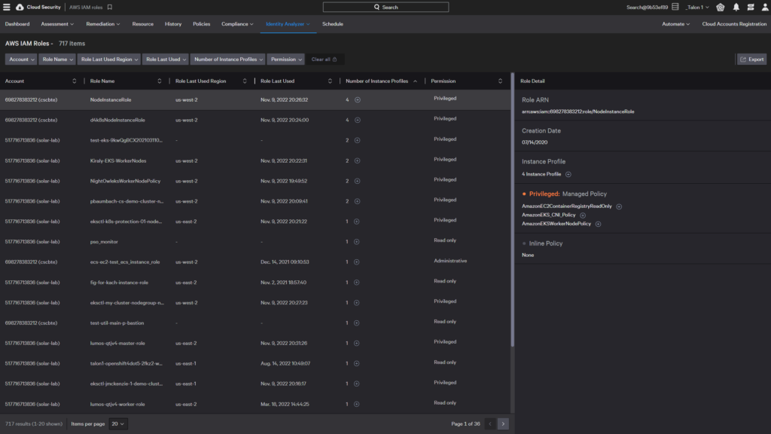
Task: Sort by Account column
Action: point(75,81)
